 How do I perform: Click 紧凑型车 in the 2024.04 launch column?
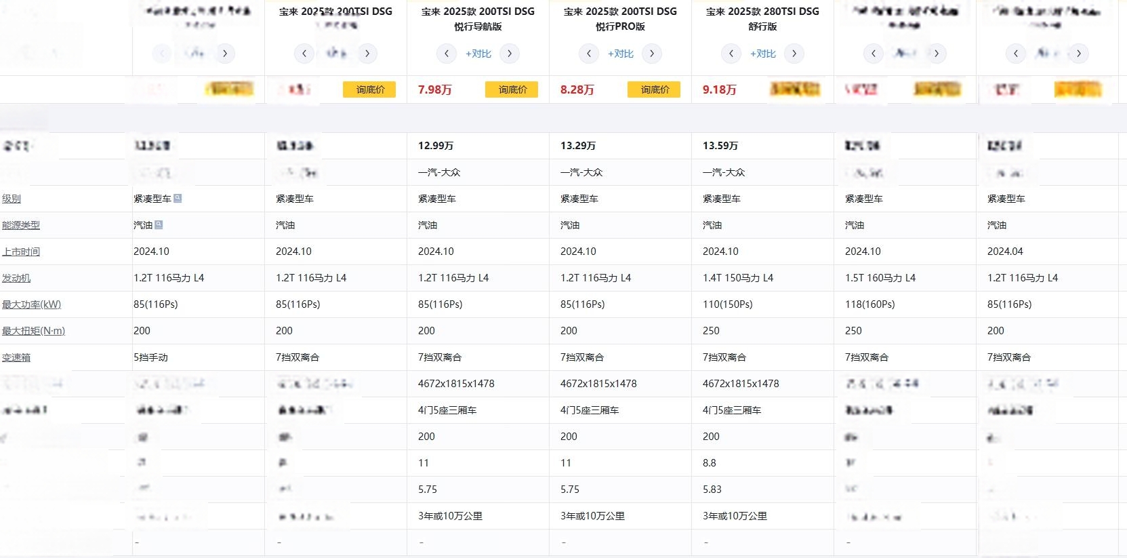coord(1006,199)
